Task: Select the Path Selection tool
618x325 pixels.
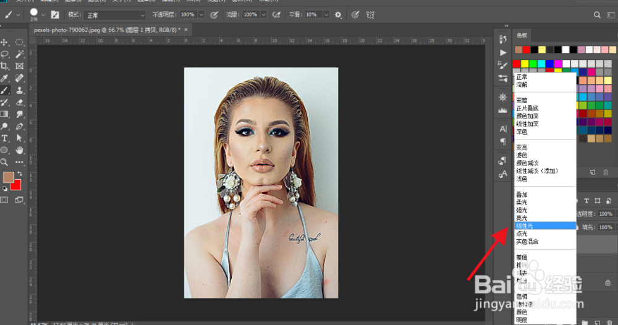Action: coord(19,138)
